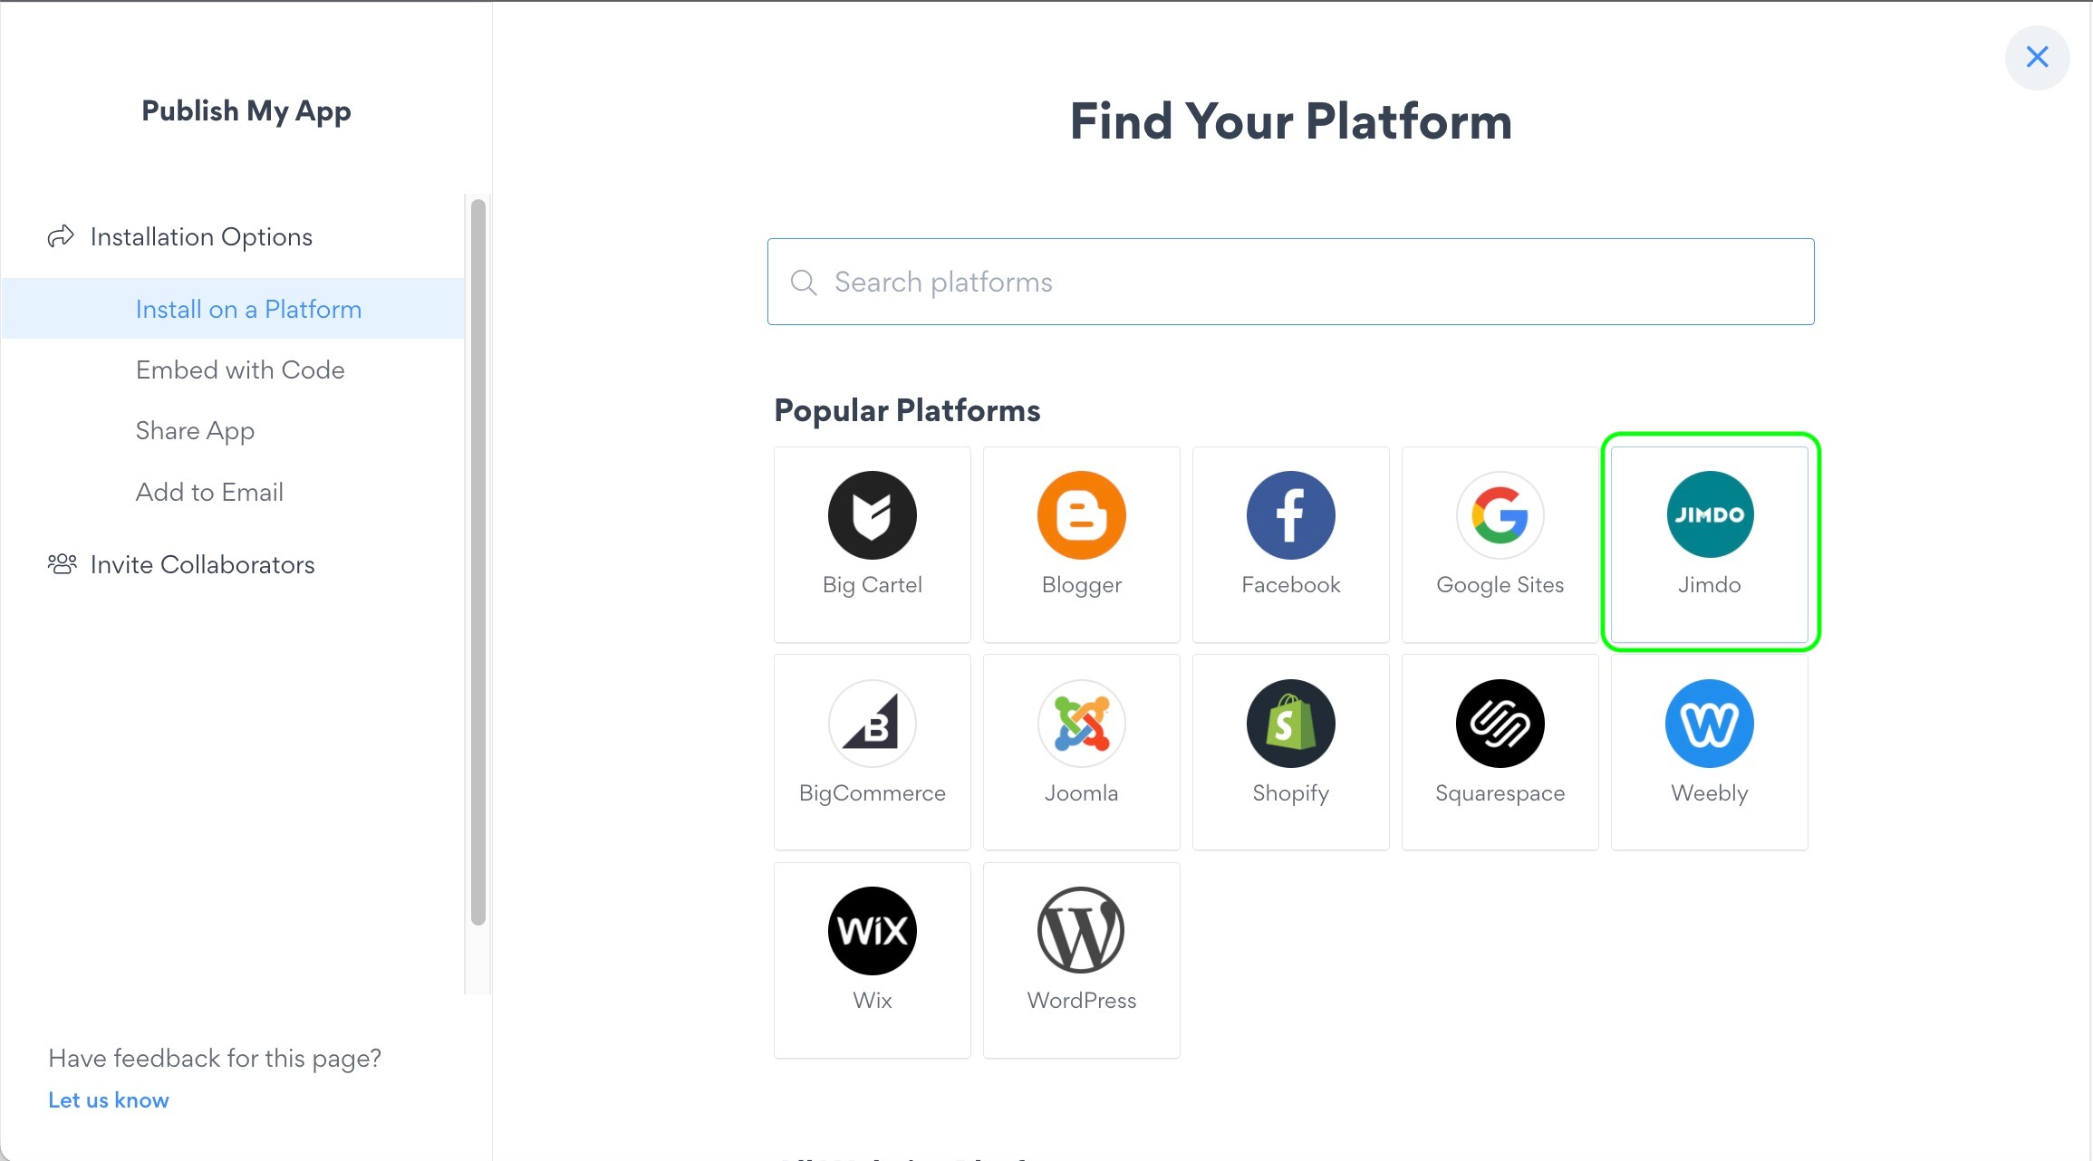Select the WordPress platform icon
Screen dimensions: 2093x1161
pos(1081,931)
